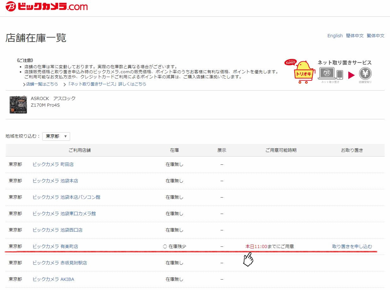The image size is (390, 290).
Task: Expand the 東京都 region filter dropdown
Action: click(x=56, y=136)
